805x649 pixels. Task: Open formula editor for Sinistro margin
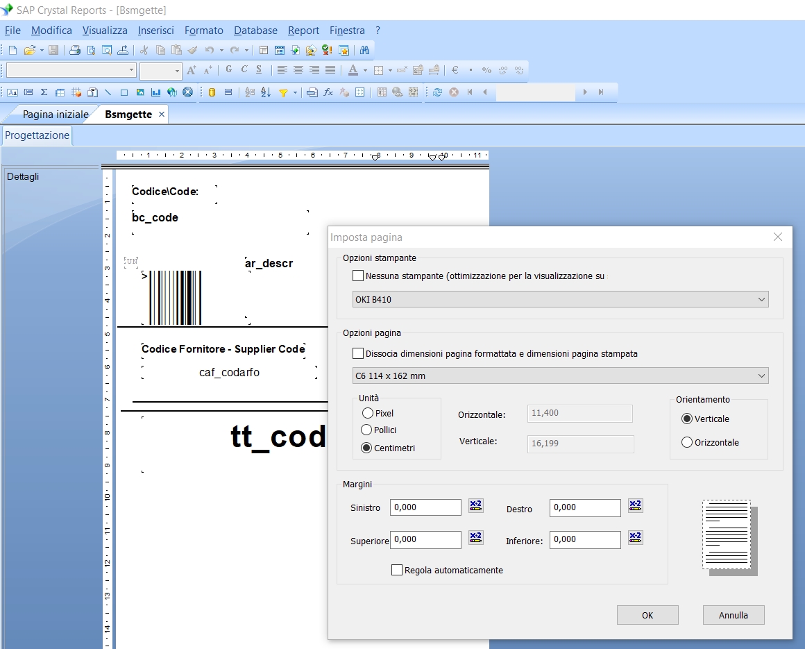click(x=475, y=505)
